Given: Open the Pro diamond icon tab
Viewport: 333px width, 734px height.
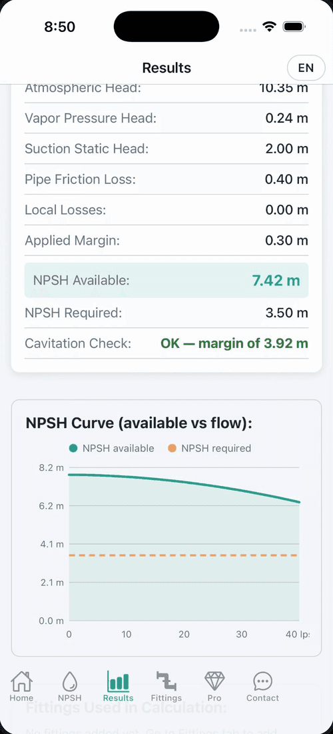Looking at the screenshot, I should click(214, 681).
